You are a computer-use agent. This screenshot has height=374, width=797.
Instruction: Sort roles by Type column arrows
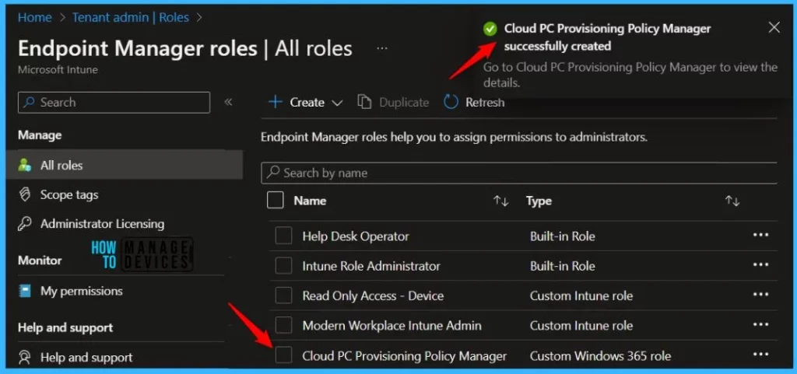(732, 201)
